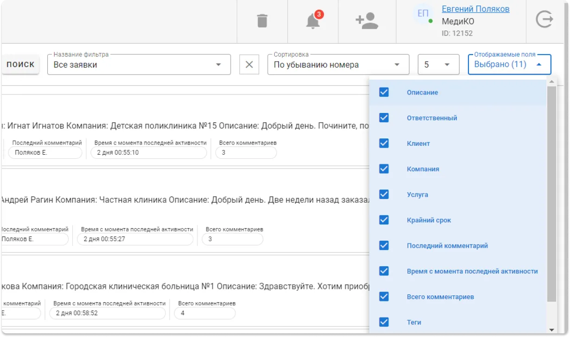The width and height of the screenshot is (570, 337).
Task: Open the Название фильтра dropdown
Action: [x=139, y=64]
